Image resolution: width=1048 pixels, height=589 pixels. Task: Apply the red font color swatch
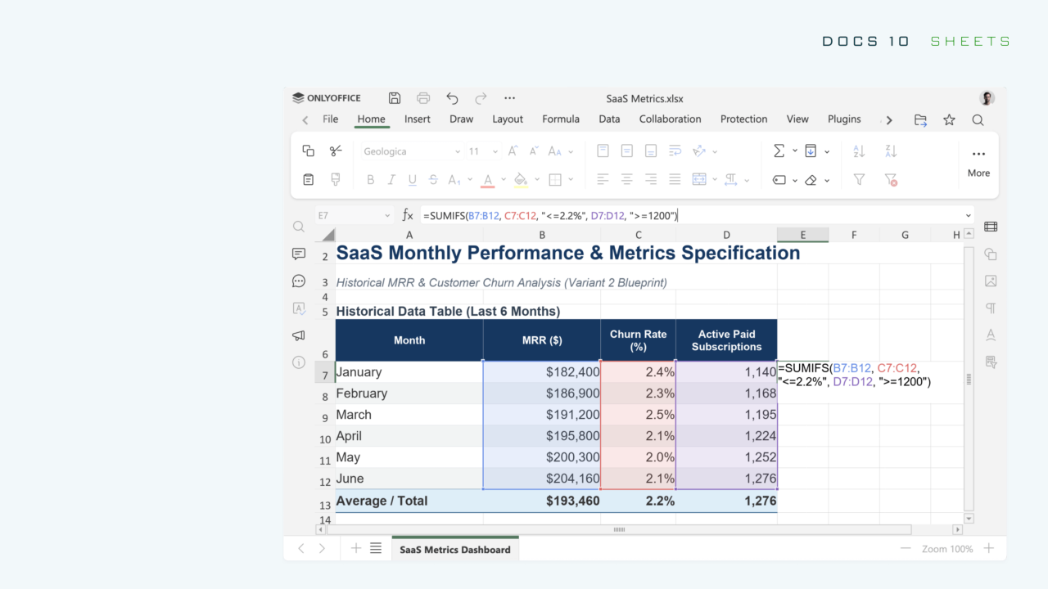[x=488, y=180]
